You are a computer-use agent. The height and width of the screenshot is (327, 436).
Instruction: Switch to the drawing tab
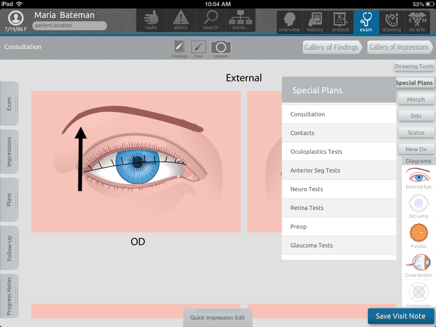point(391,22)
